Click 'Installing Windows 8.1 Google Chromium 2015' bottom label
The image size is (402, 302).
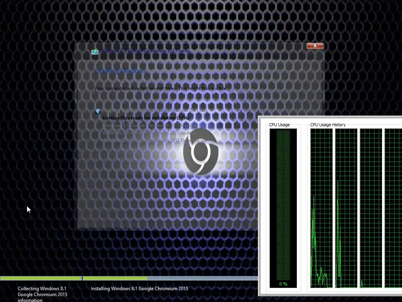(139, 289)
